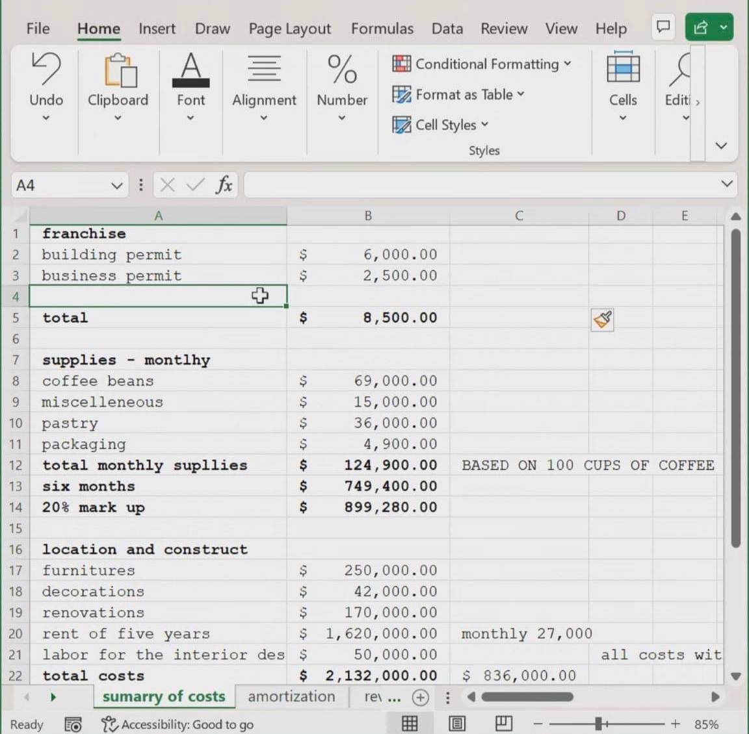Screen dimensions: 749x734
Task: Select column B header
Action: pyautogui.click(x=368, y=216)
